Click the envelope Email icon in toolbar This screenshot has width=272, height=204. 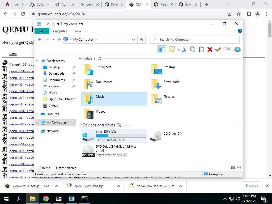227,50
